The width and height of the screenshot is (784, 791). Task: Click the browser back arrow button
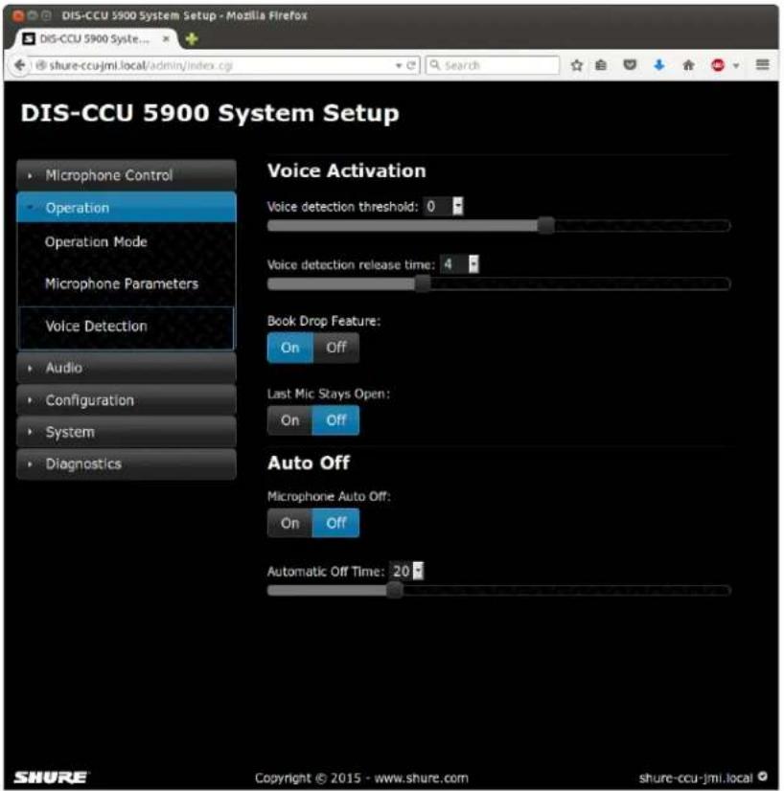tap(20, 65)
